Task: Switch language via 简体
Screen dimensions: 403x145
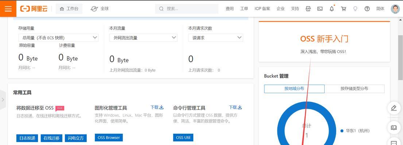Action: click(380, 9)
